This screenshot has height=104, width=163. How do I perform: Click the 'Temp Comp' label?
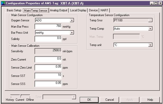pyautogui.click(x=97, y=29)
